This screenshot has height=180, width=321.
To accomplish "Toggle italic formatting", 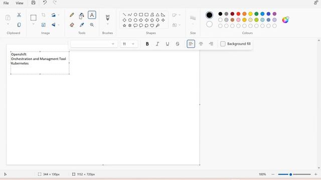I will [x=157, y=44].
